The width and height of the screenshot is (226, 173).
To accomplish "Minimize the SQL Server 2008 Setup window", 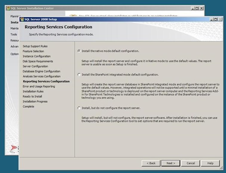I will pos(212,19).
